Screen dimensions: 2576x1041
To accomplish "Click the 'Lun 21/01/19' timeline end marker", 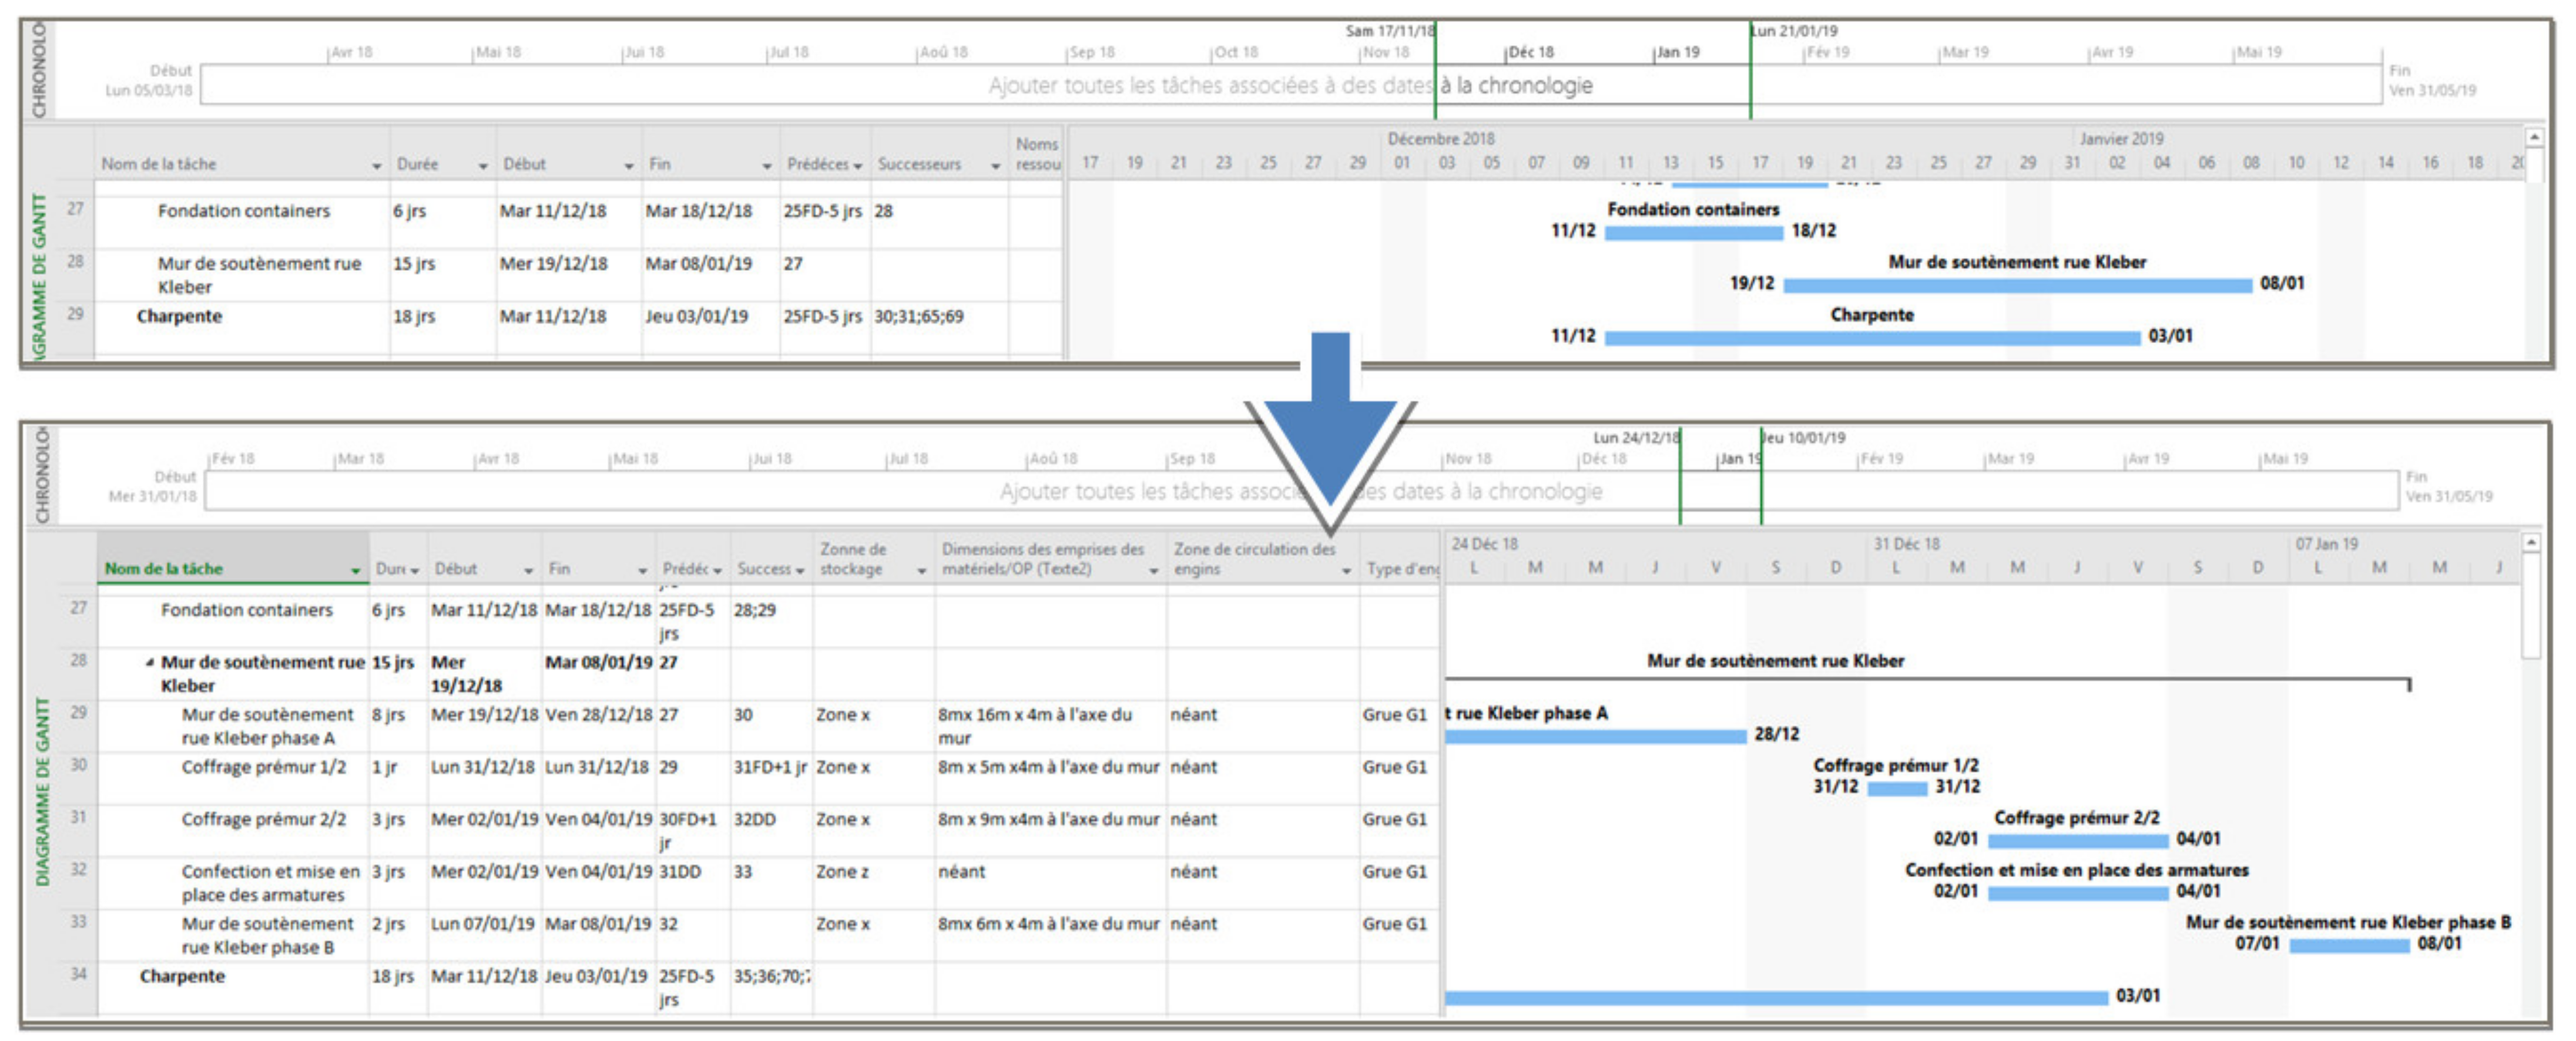I will [1794, 31].
